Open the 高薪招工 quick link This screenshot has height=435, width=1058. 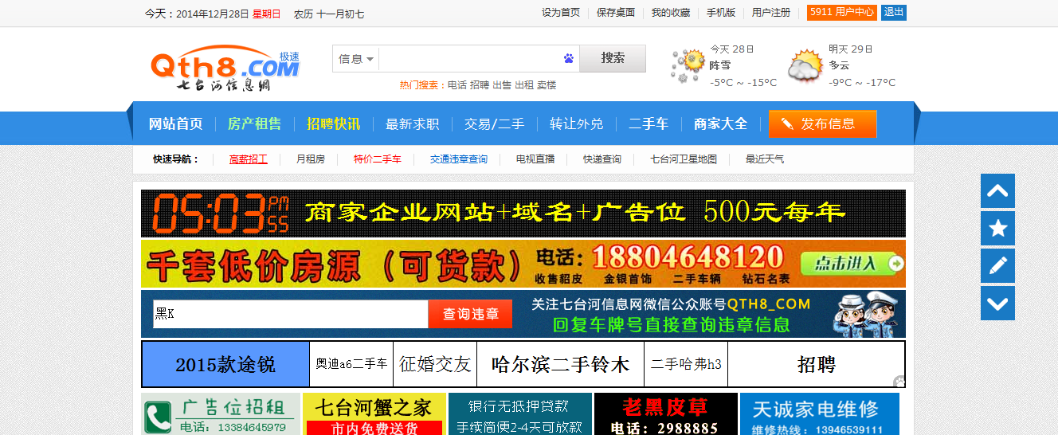(x=249, y=159)
